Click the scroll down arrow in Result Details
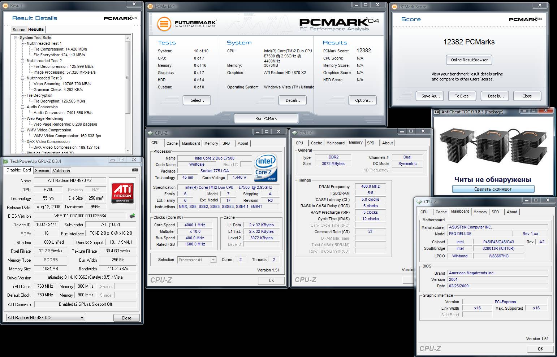 tap(128, 150)
